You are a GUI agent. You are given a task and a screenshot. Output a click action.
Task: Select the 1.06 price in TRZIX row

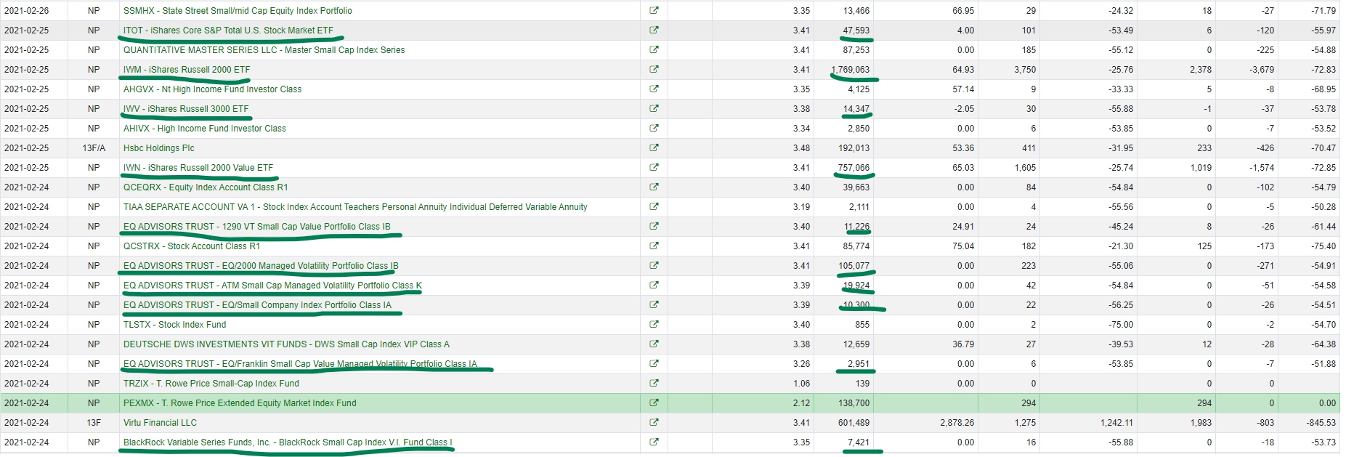(801, 384)
